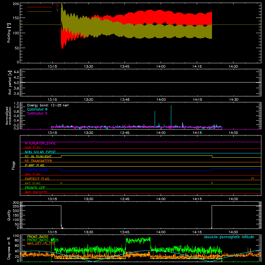
Task: Click the '14:00' tick under the Flags plot
Action: coord(161,199)
